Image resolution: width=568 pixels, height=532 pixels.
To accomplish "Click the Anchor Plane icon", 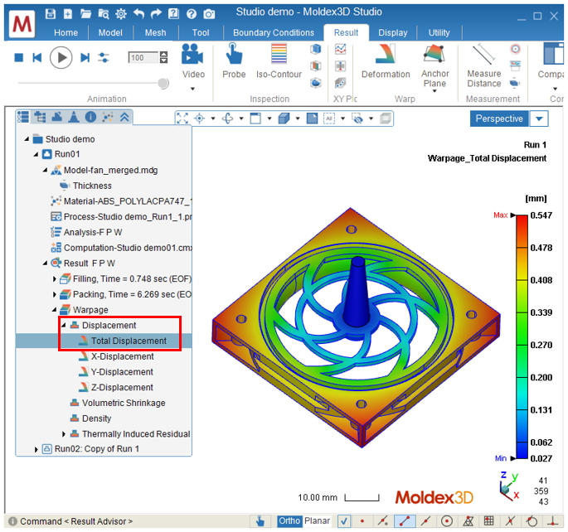I will tap(434, 53).
